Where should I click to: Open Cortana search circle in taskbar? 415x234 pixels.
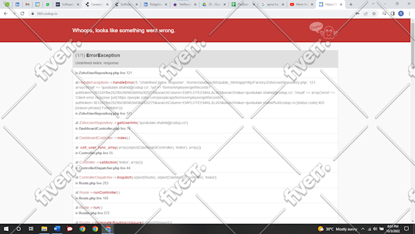pos(18,229)
